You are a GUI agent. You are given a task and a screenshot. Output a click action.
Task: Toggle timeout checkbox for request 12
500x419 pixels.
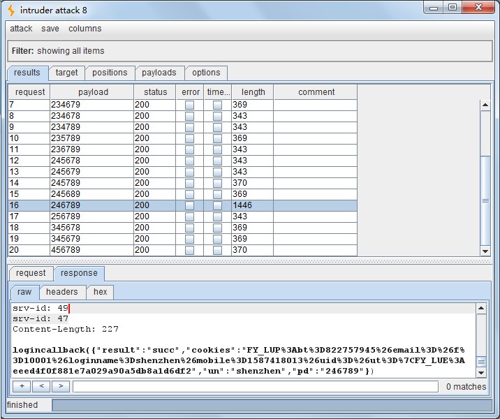tap(217, 161)
